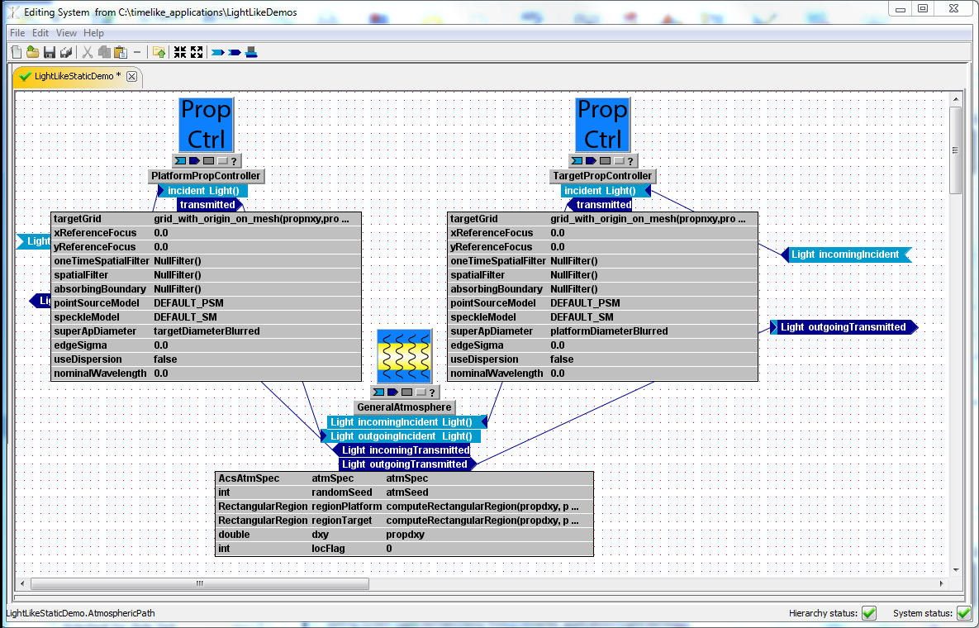Click GeneralAtmosphere Light incomingTransmitted port
979x628 pixels.
tap(401, 450)
